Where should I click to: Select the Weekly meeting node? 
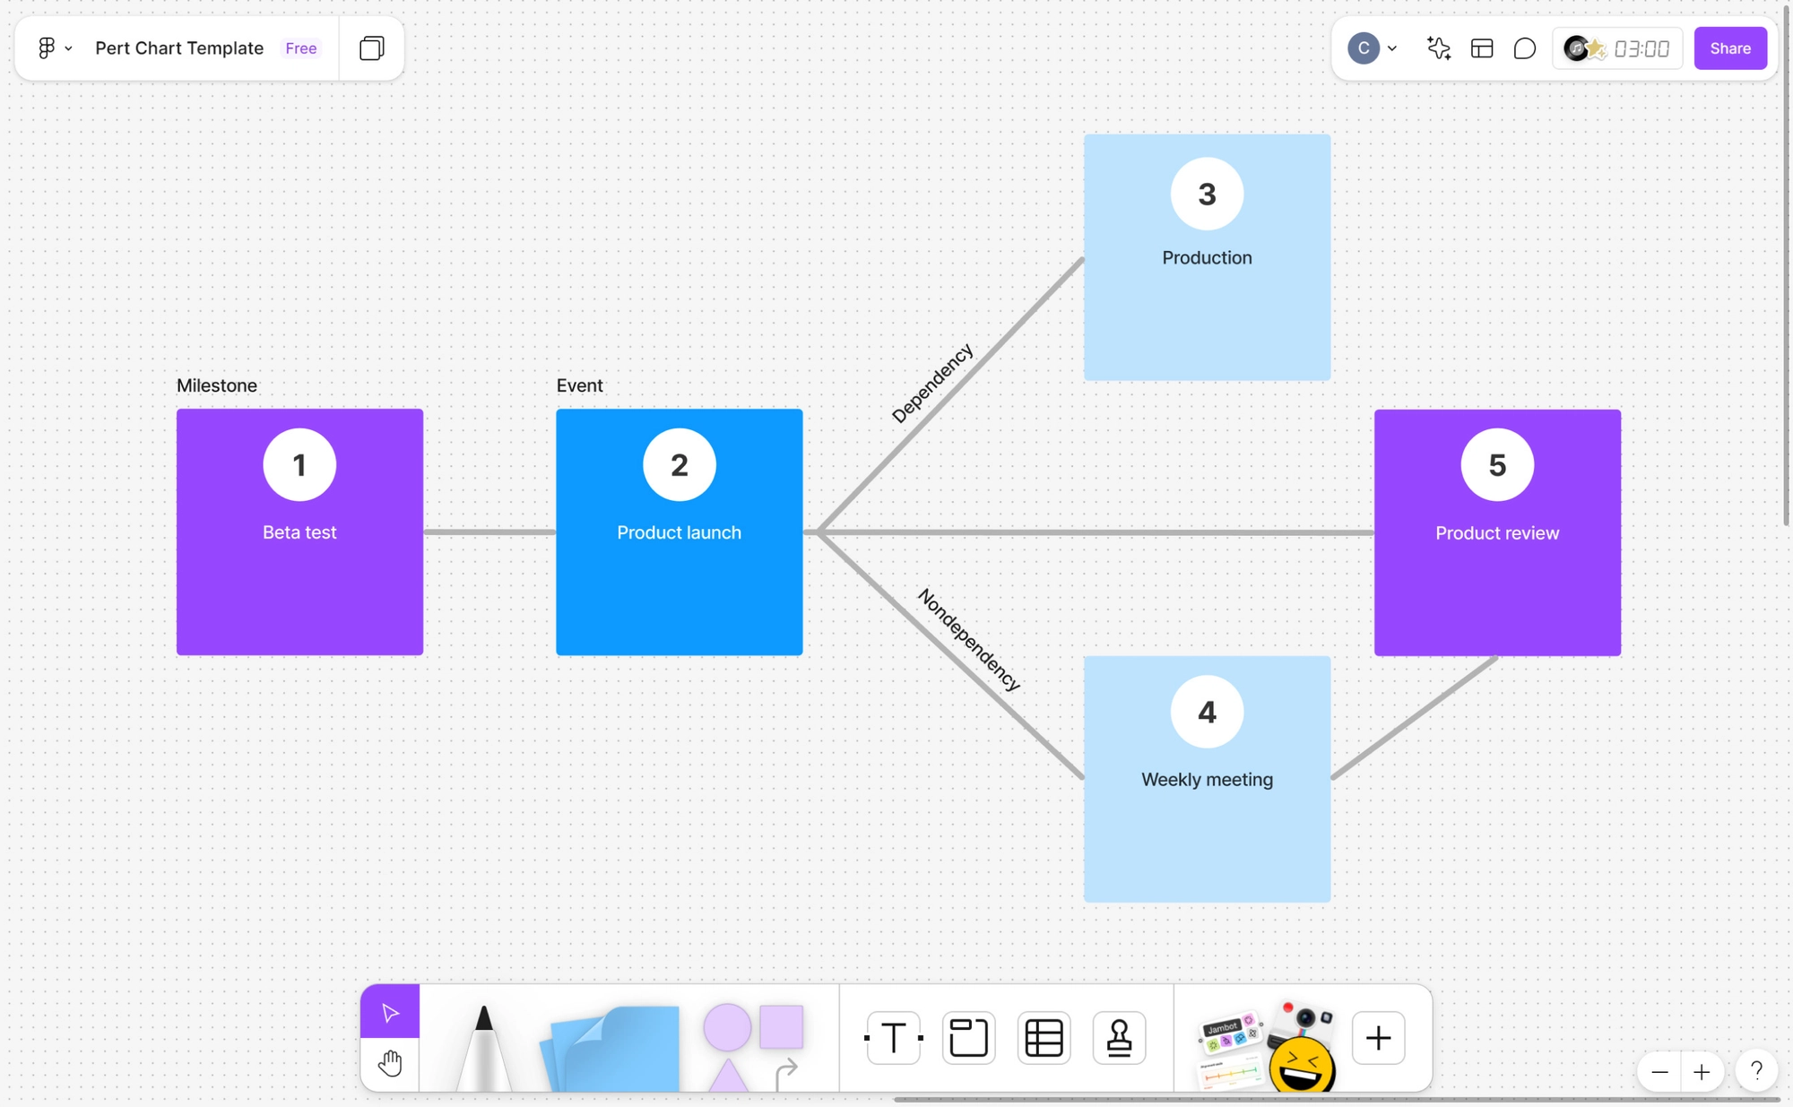click(1207, 779)
